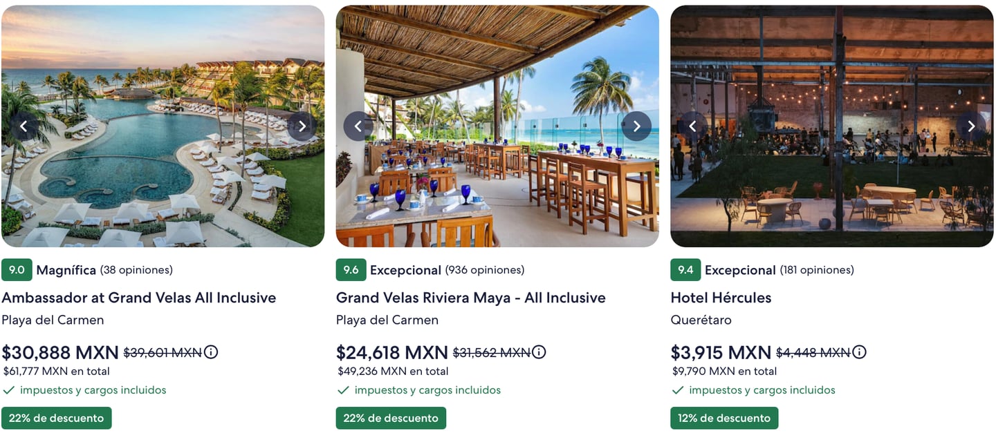The image size is (996, 442).
Task: Click the Ambassador pool photo thumbnail
Action: (x=163, y=180)
